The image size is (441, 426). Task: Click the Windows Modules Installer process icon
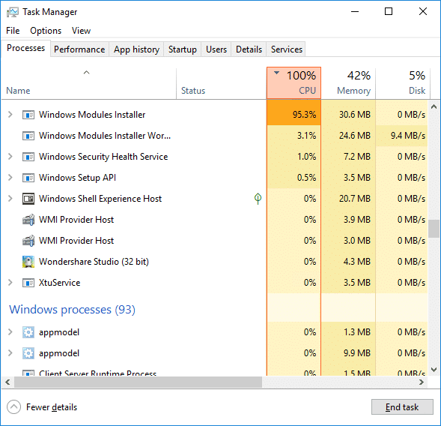[28, 115]
